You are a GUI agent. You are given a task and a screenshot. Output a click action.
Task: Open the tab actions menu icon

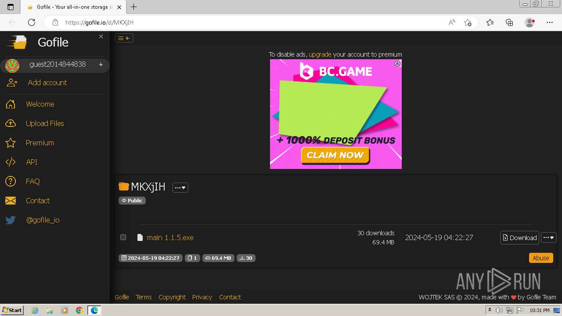pos(11,7)
